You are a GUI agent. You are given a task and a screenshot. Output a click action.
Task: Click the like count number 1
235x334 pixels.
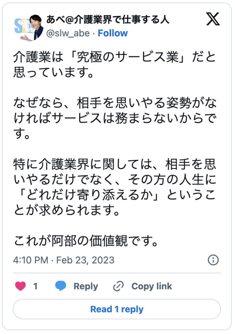35,286
